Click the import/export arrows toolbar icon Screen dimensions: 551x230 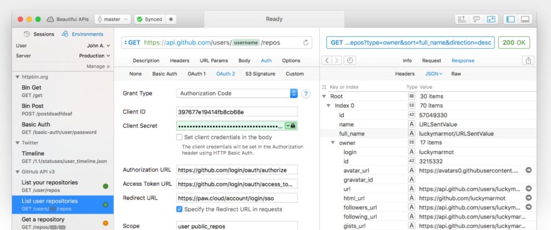point(491,19)
